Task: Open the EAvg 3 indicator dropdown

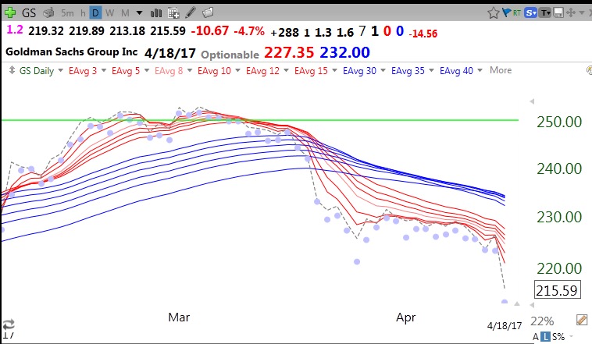Action: point(104,70)
